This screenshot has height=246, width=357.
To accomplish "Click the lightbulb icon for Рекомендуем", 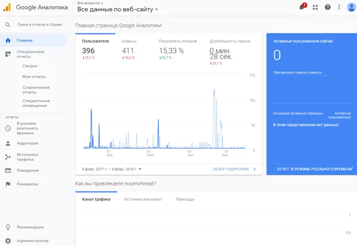I will click(x=8, y=227).
